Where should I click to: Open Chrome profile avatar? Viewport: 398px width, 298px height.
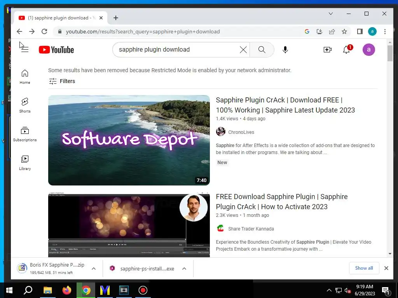pos(372,31)
